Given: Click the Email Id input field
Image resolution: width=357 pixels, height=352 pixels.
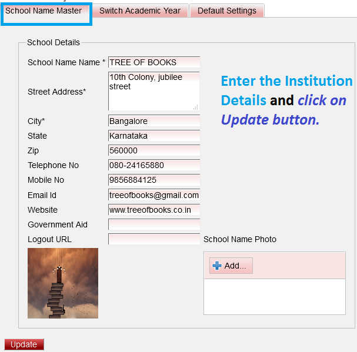Looking at the screenshot, I should coord(154,195).
